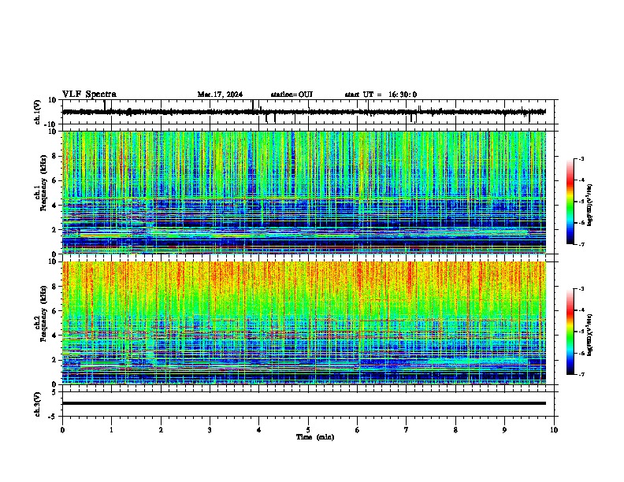Click the "-7" label on ch.2 color bar
The height and width of the screenshot is (482, 624).
click(x=581, y=374)
